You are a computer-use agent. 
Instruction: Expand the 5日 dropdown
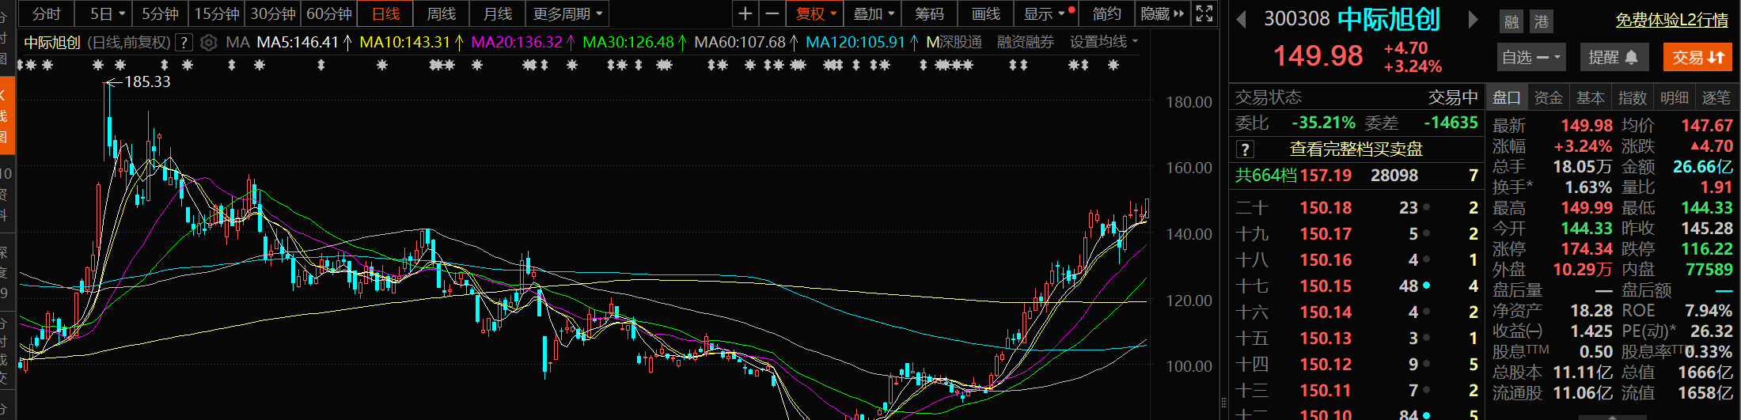[108, 13]
